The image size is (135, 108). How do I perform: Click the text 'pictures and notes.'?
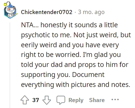[x=101, y=85]
